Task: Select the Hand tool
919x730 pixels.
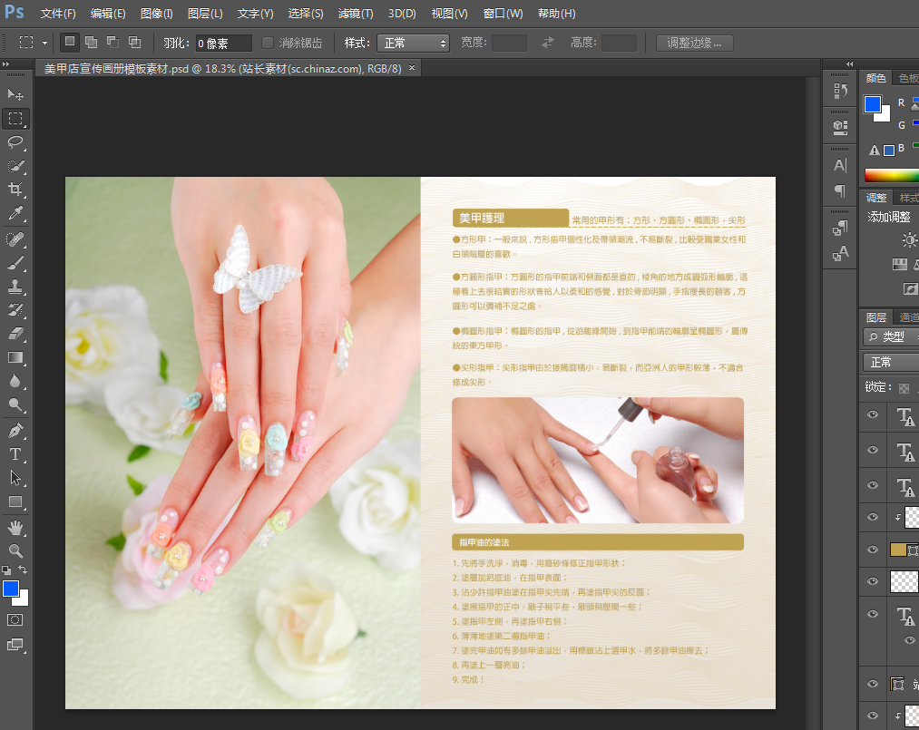Action: point(16,527)
